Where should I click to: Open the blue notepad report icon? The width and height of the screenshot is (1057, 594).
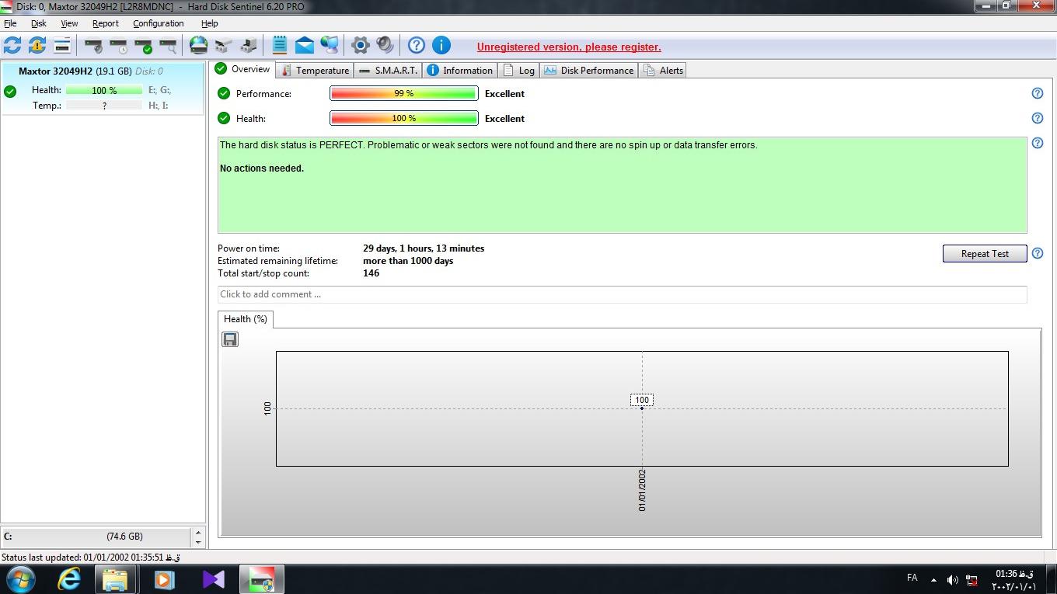280,46
